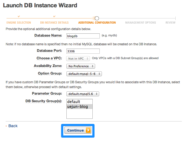Switch to DB Instance Details step

coord(54,23)
